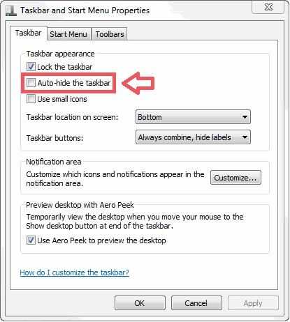Expand the Bottom taskbar location dropdown
Image resolution: width=290 pixels, height=322 pixels.
pyautogui.click(x=193, y=117)
